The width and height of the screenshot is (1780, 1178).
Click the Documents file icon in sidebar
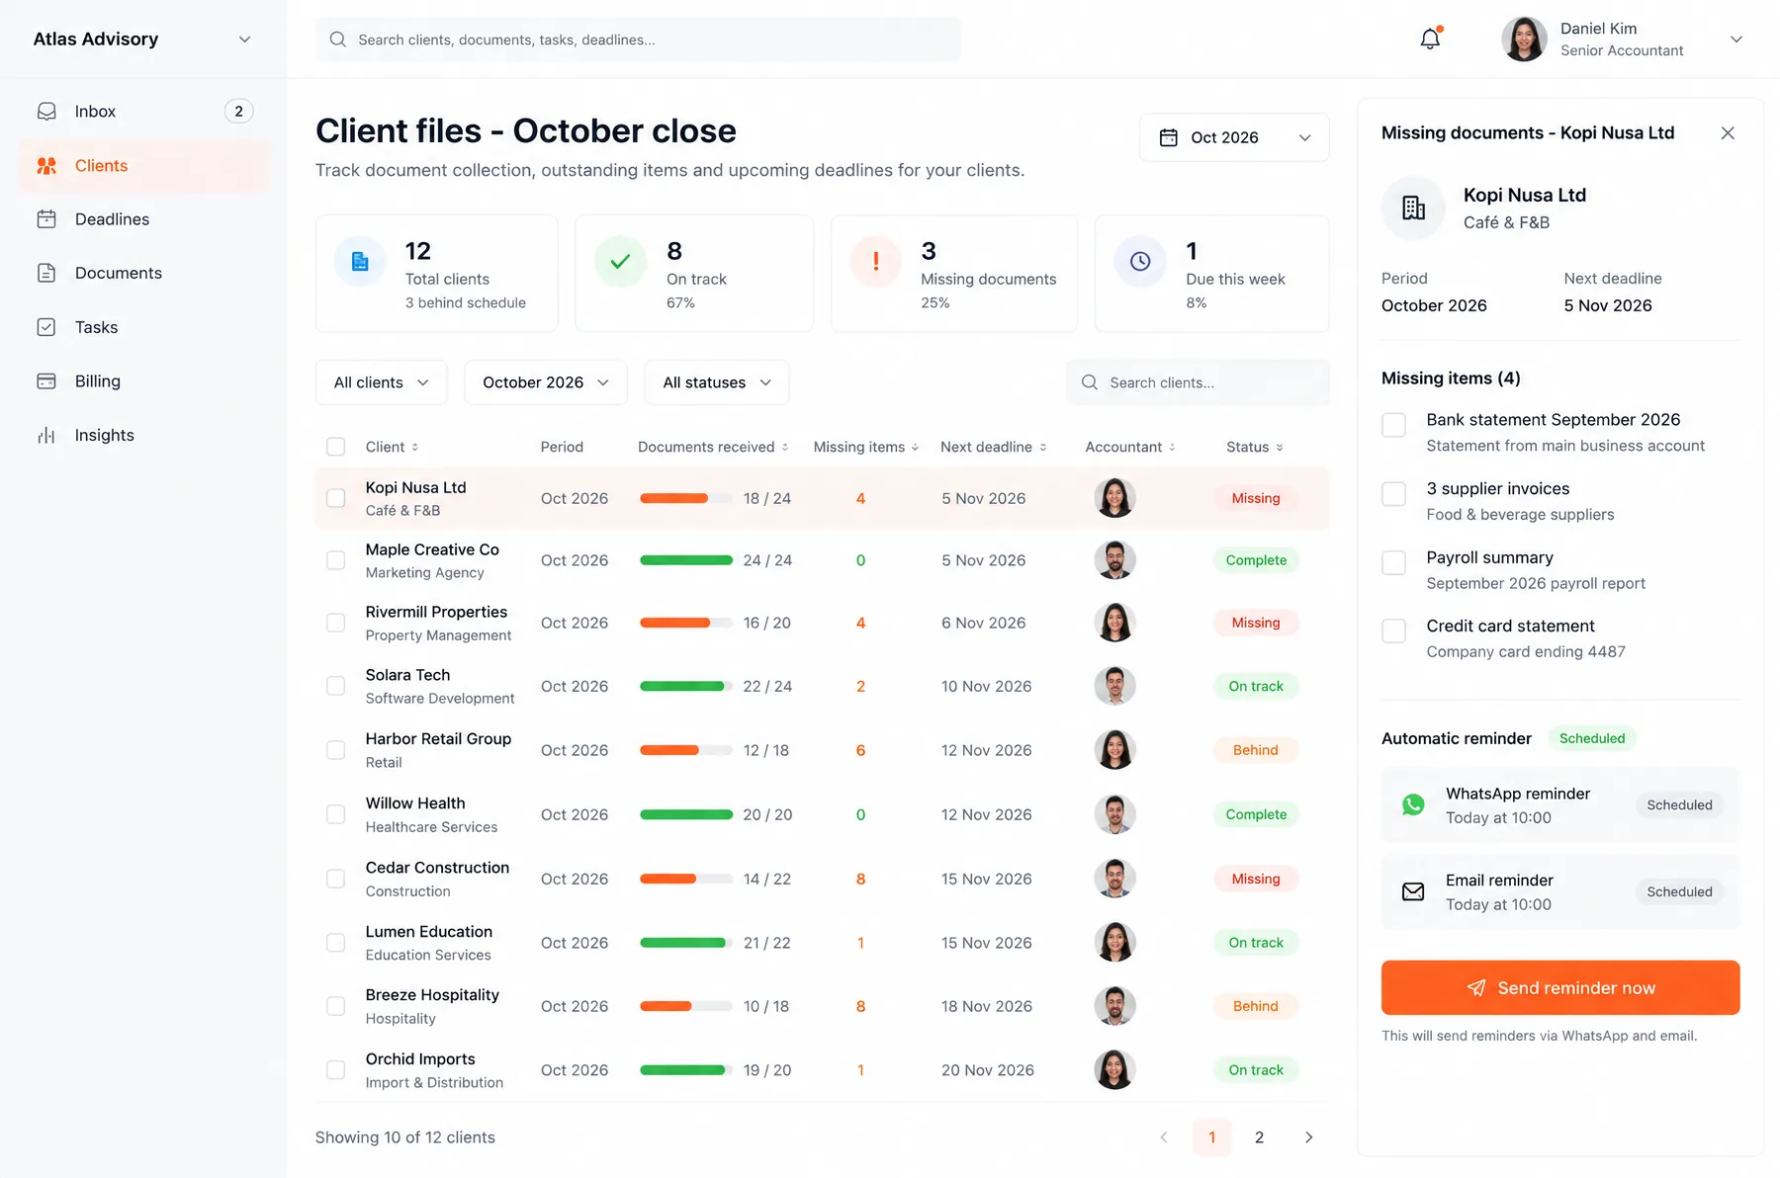[x=46, y=273]
